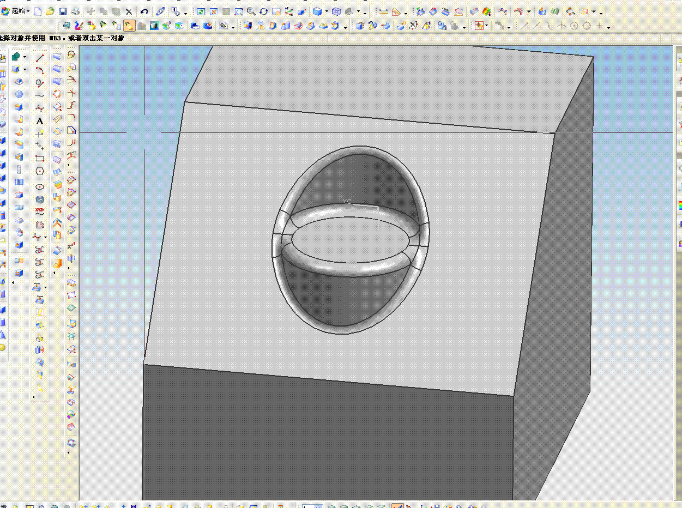Print the current view
The width and height of the screenshot is (682, 508).
click(x=75, y=11)
